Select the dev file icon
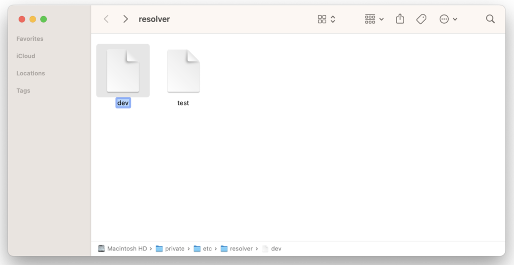This screenshot has width=514, height=265. [x=123, y=70]
